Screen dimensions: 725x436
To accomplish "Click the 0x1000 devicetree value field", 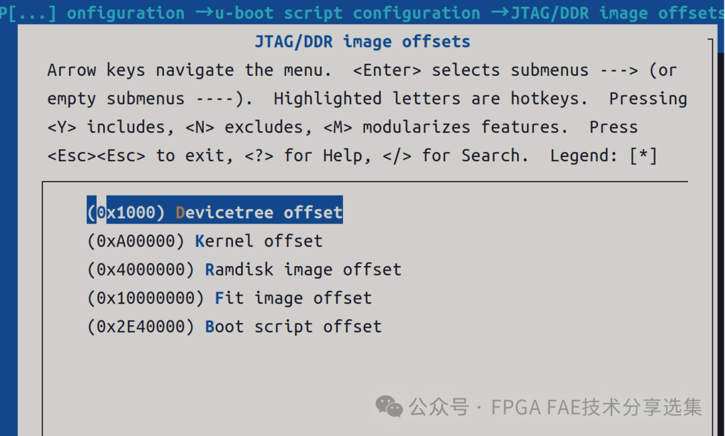I will pyautogui.click(x=126, y=213).
